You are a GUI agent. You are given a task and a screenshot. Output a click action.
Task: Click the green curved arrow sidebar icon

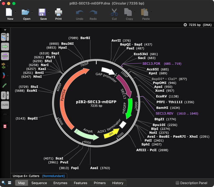(5, 85)
